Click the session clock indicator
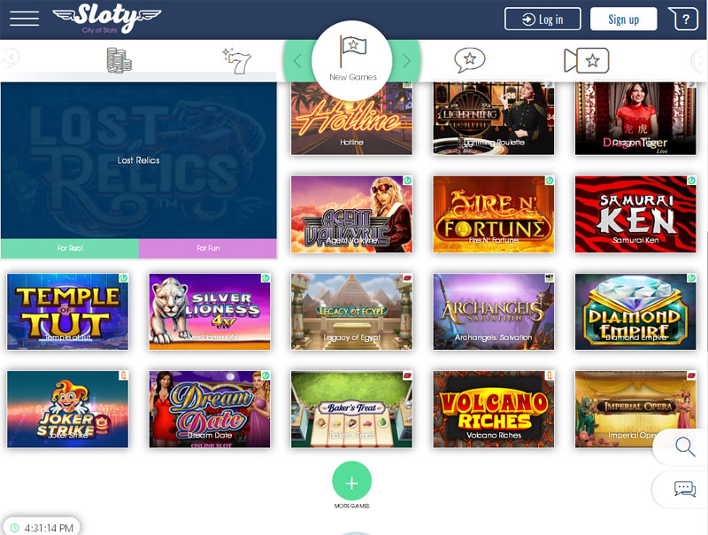 click(x=42, y=528)
